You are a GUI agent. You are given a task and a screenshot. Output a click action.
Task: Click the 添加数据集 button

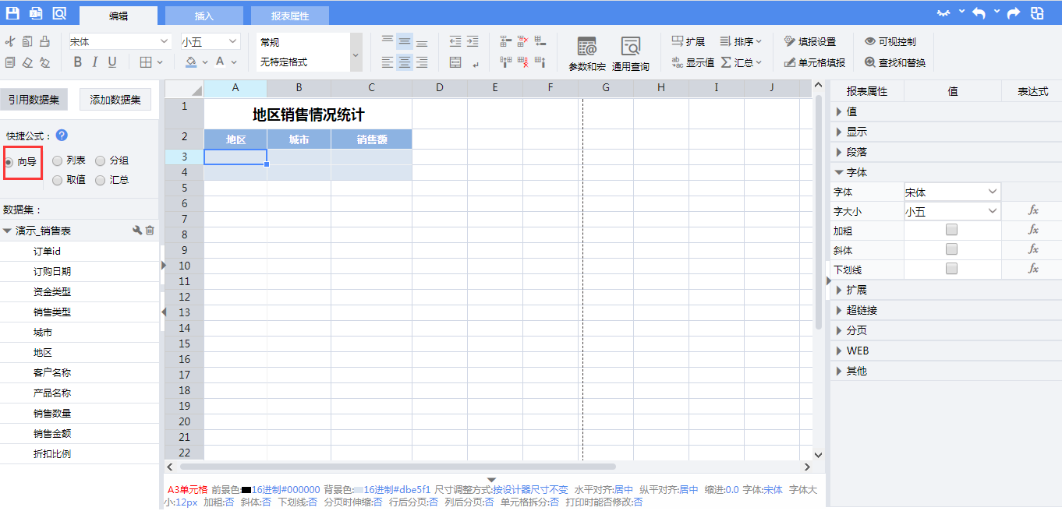pos(115,100)
